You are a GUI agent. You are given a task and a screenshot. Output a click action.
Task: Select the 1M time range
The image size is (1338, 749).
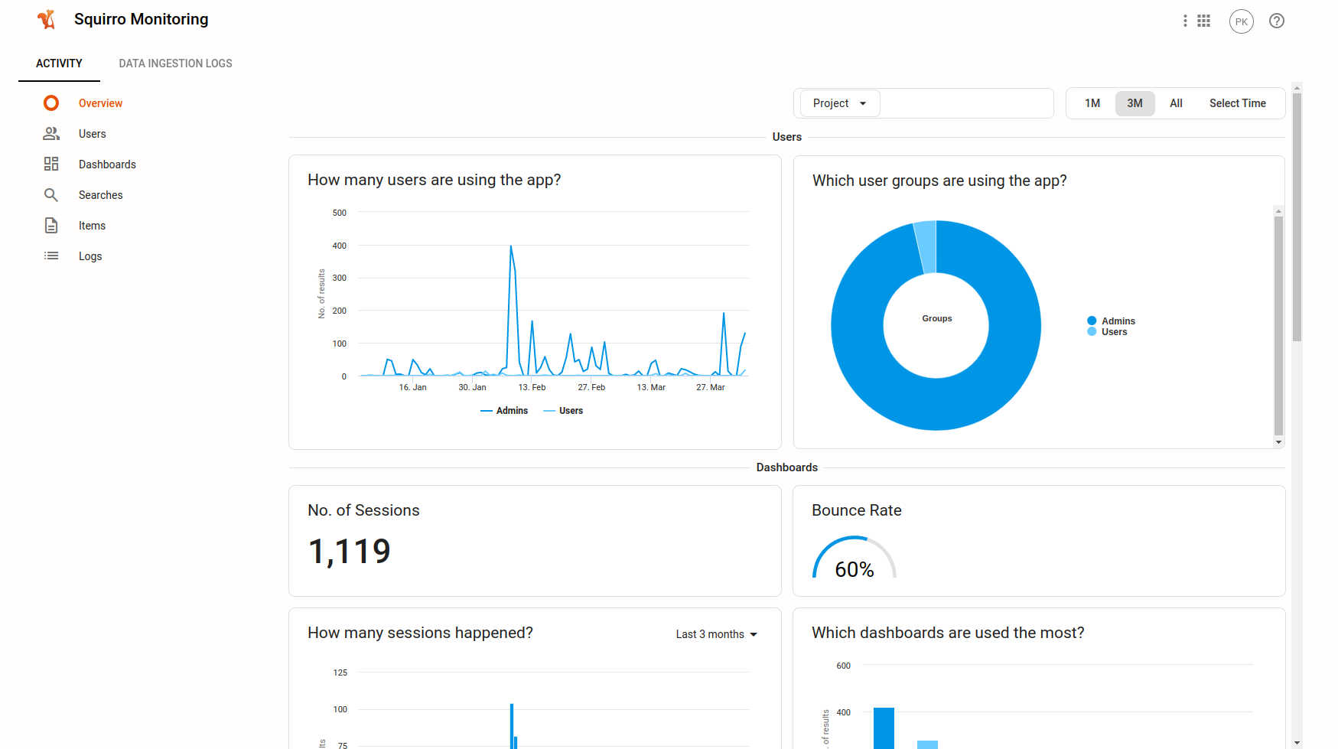point(1092,103)
